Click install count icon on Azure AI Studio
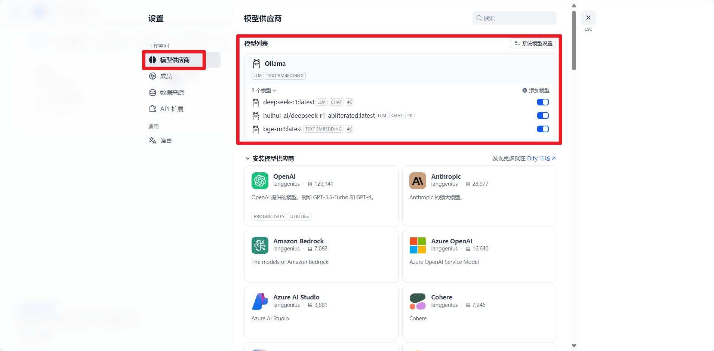714x351 pixels. pos(310,305)
